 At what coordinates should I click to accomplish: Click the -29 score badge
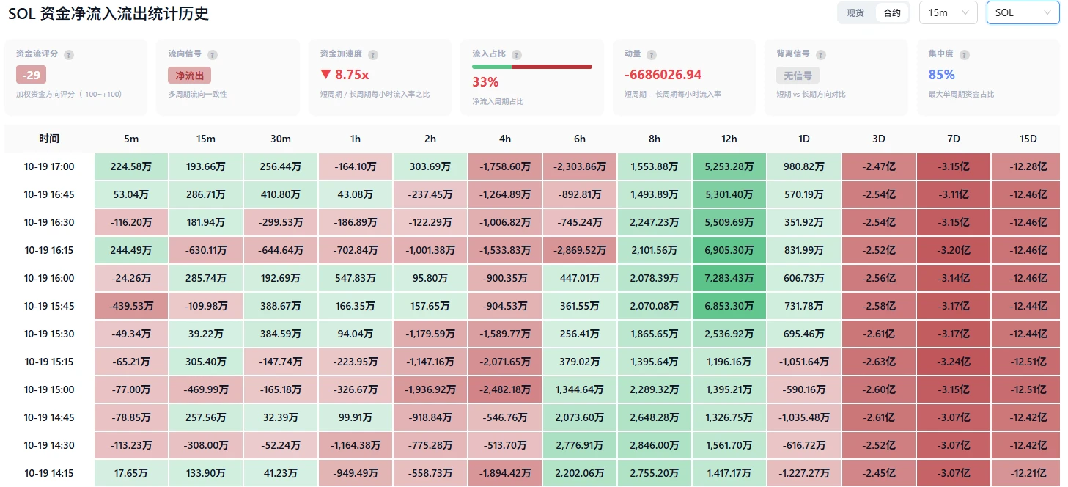click(x=31, y=75)
